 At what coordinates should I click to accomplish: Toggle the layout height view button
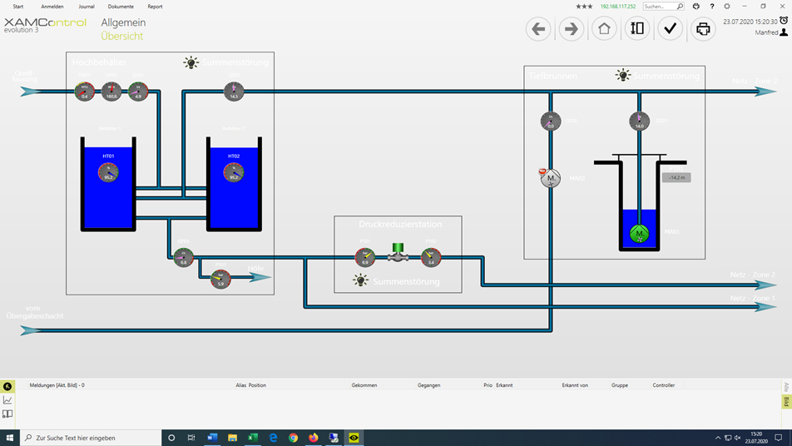637,29
